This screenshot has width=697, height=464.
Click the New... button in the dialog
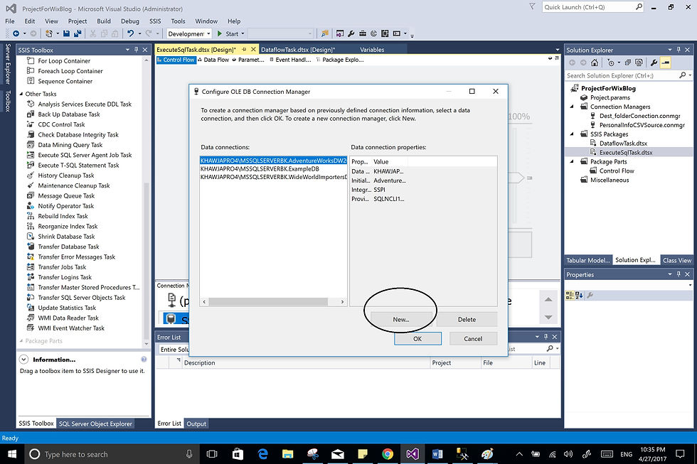pos(401,319)
